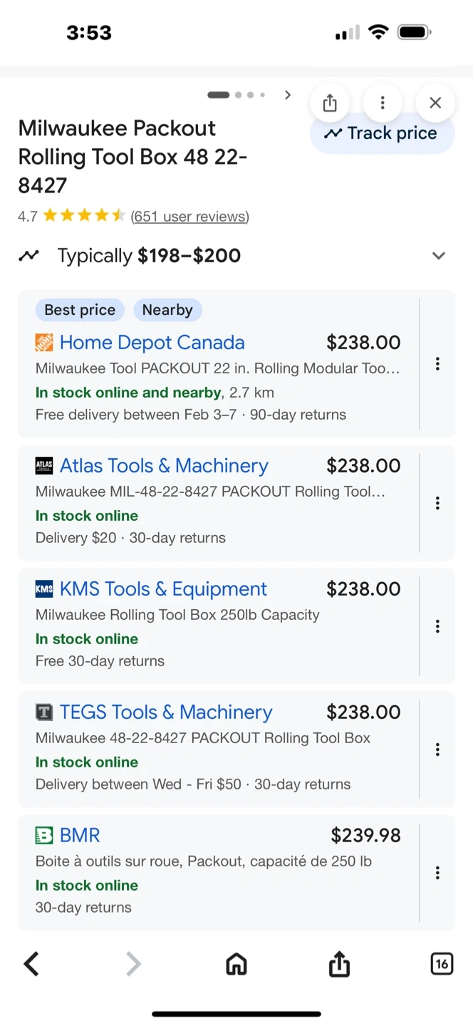Open the 651 user reviews link
This screenshot has height=1026, width=473.
point(189,217)
